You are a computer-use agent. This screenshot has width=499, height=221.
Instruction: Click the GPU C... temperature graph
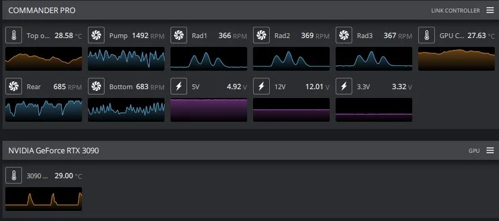(x=457, y=59)
